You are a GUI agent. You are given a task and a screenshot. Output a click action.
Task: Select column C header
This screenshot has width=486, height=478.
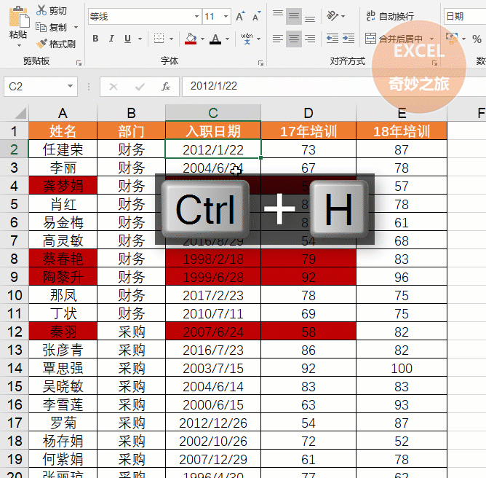pos(212,113)
